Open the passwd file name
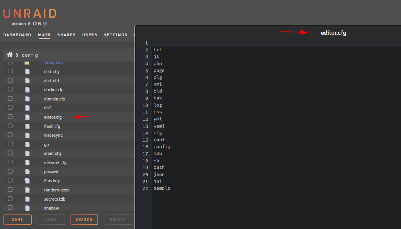This screenshot has height=229, width=401. (51, 172)
